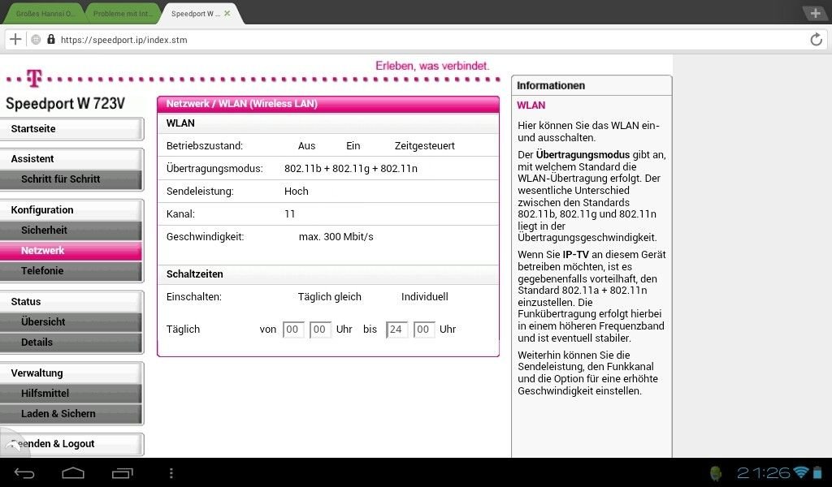
Task: Click the 'Speedport W 723V' device title
Action: click(65, 103)
